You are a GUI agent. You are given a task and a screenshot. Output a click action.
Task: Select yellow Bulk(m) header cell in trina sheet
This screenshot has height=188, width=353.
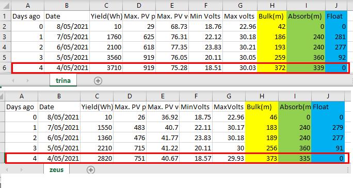pos(272,16)
